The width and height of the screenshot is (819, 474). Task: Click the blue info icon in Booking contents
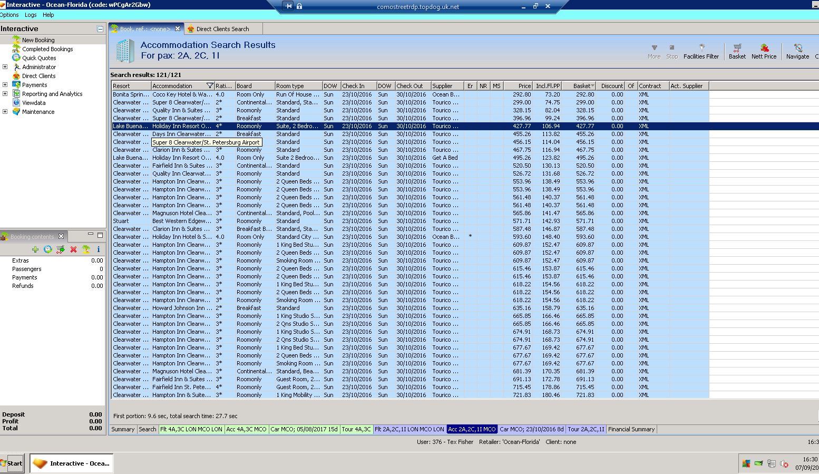pos(98,249)
